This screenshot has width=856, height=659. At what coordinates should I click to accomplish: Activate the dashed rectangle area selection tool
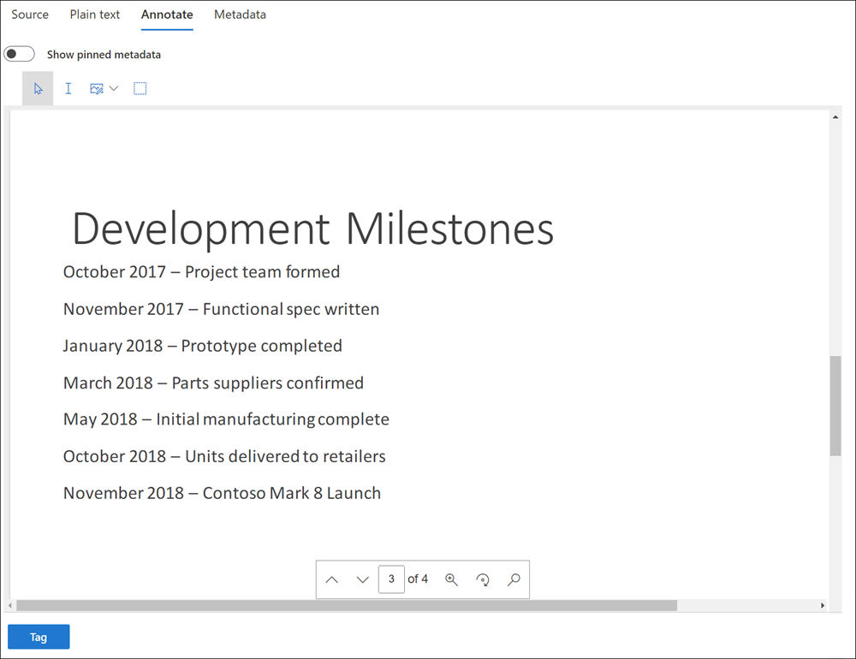point(140,89)
